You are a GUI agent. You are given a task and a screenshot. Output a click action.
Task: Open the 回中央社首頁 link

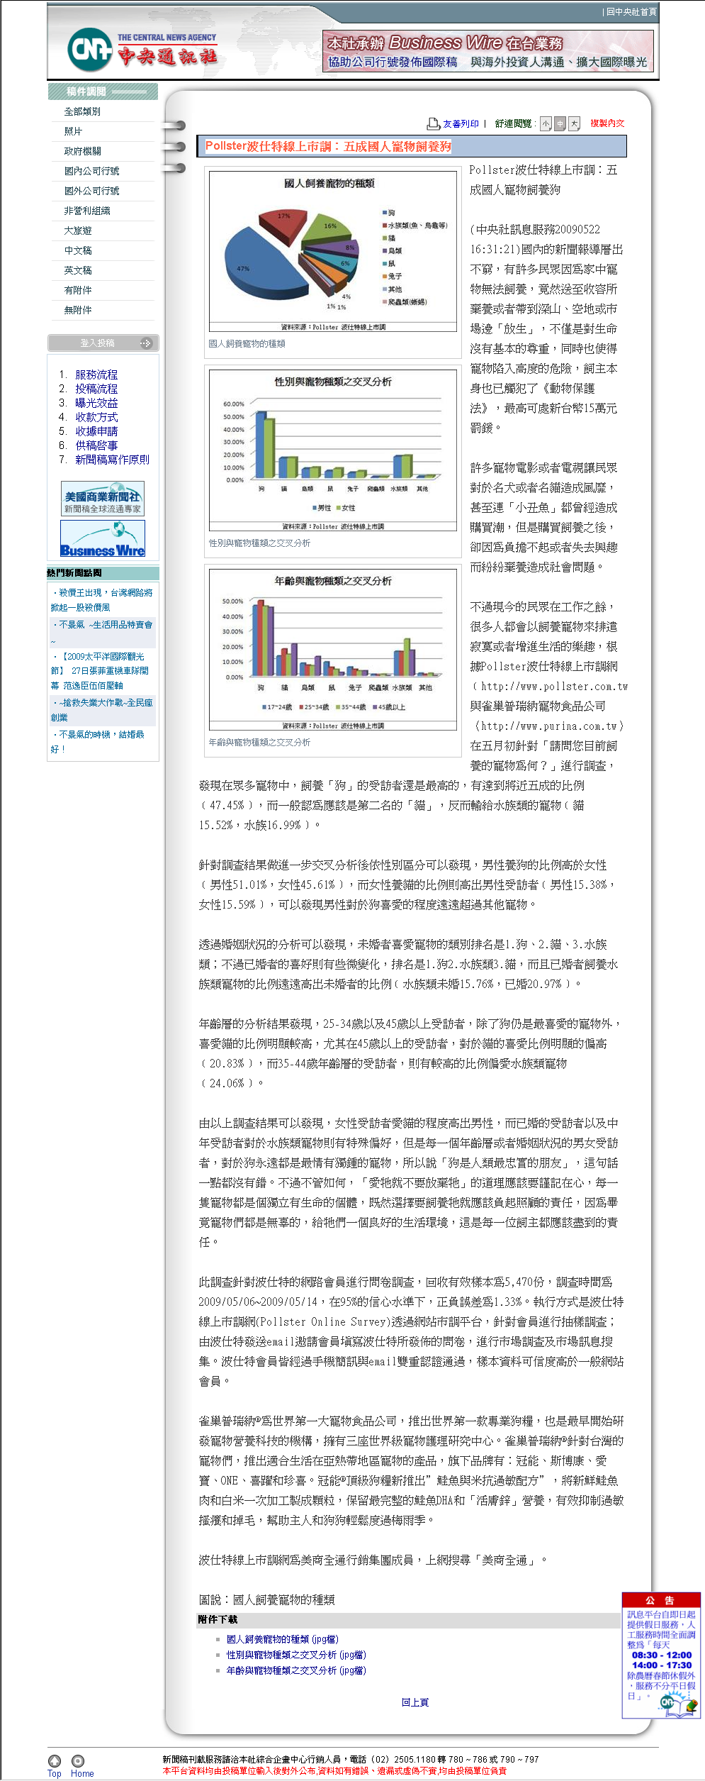click(x=630, y=12)
